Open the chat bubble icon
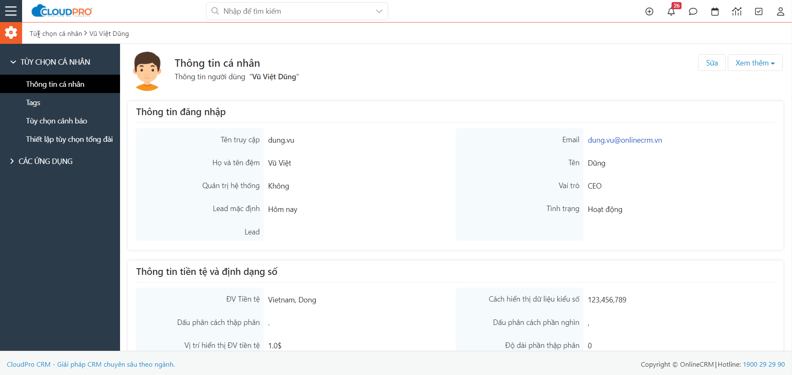Screen dimensions: 792x375 pos(693,12)
